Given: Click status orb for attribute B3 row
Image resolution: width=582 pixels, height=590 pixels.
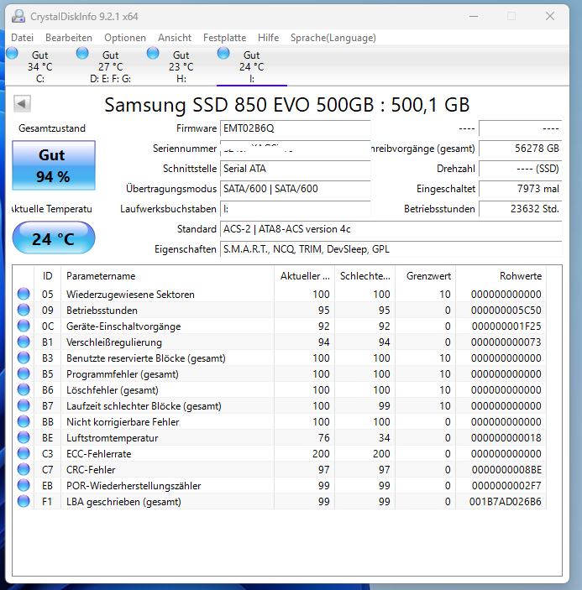Looking at the screenshot, I should point(24,358).
